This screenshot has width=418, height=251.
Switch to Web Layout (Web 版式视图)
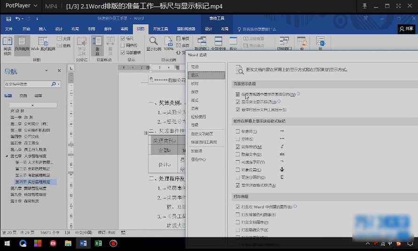click(43, 44)
